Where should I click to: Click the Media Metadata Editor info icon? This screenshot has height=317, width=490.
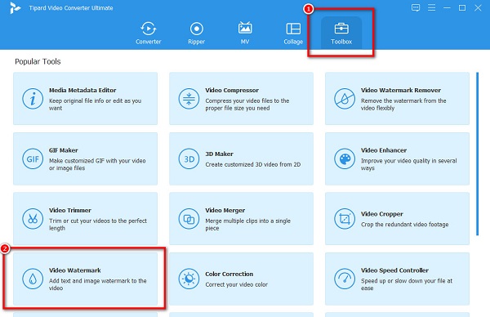tap(33, 99)
